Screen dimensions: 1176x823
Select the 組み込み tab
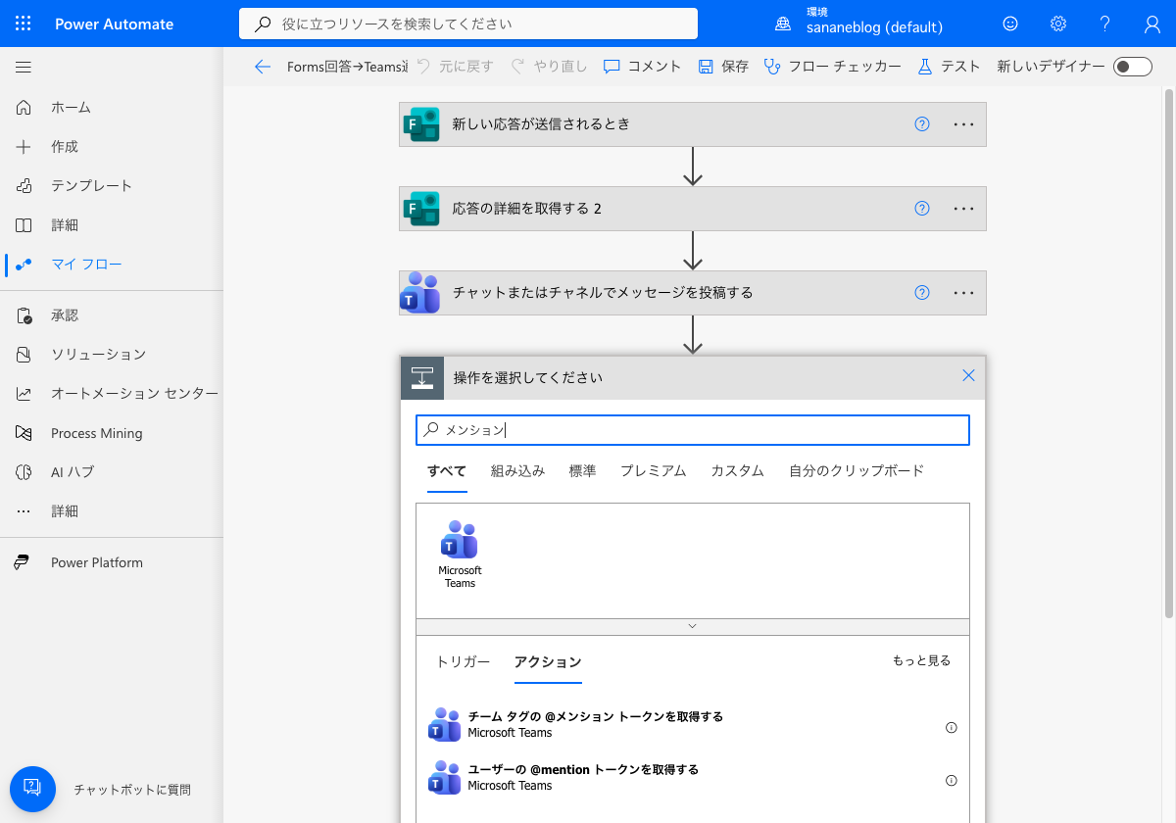click(x=517, y=471)
